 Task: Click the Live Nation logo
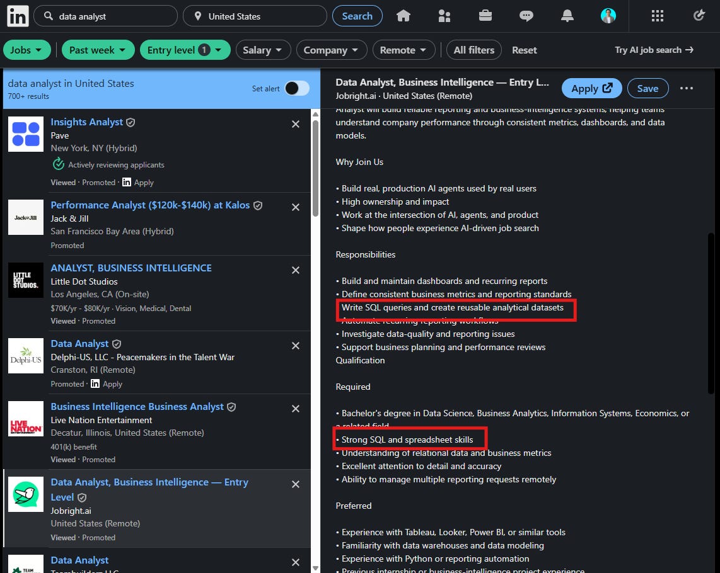[x=26, y=419]
